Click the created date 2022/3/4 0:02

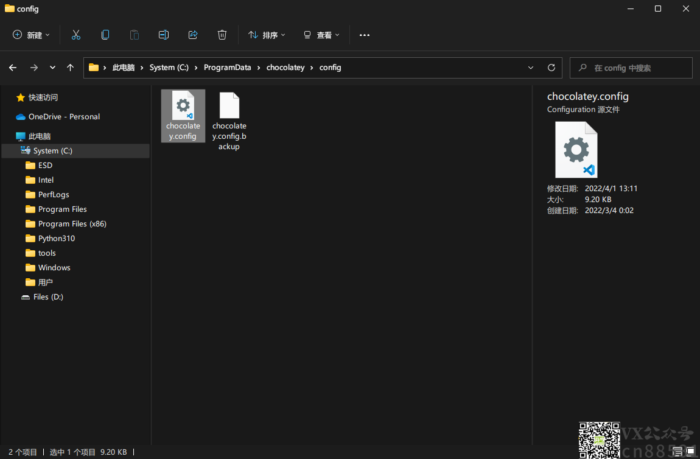click(x=609, y=210)
